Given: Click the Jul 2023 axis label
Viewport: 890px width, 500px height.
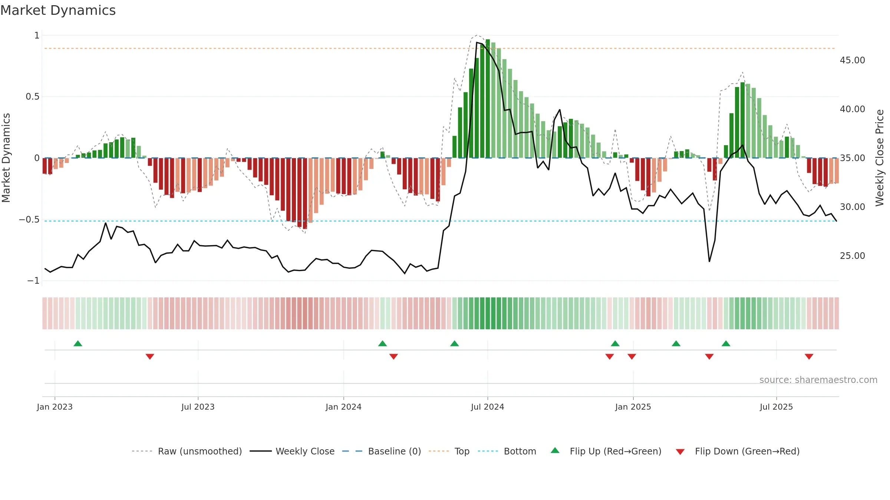Looking at the screenshot, I should 198,407.
